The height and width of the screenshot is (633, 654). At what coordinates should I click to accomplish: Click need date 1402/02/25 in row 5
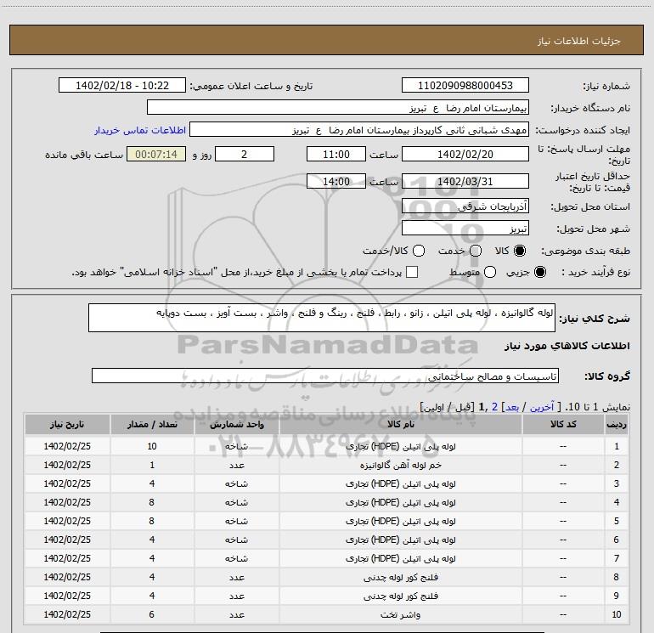point(67,521)
